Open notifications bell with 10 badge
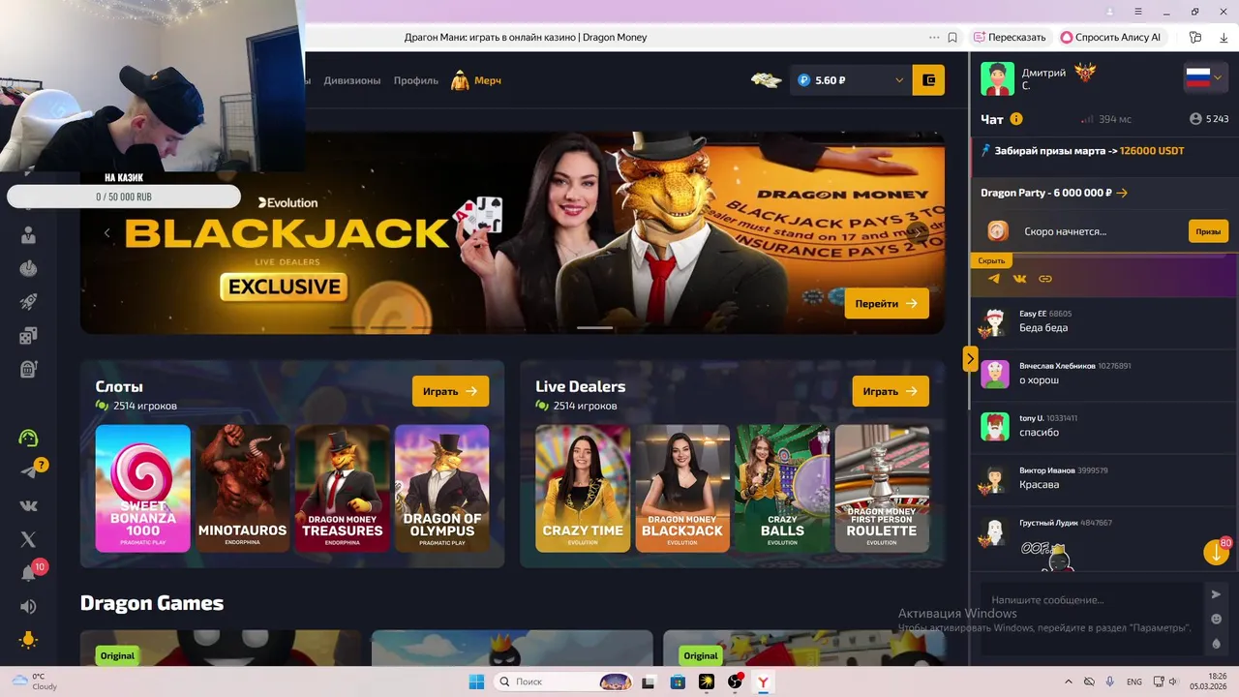This screenshot has width=1239, height=697. pos(29,573)
